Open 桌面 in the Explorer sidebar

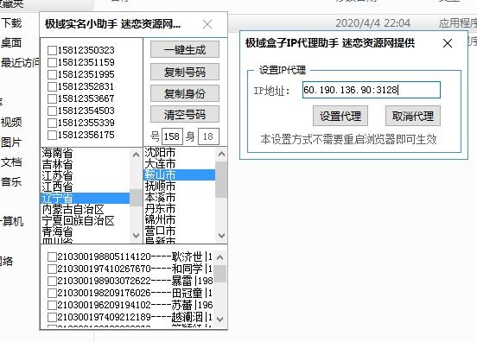[11, 42]
